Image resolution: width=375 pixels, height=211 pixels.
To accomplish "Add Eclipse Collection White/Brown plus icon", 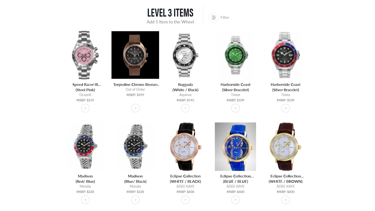I will click(x=285, y=200).
